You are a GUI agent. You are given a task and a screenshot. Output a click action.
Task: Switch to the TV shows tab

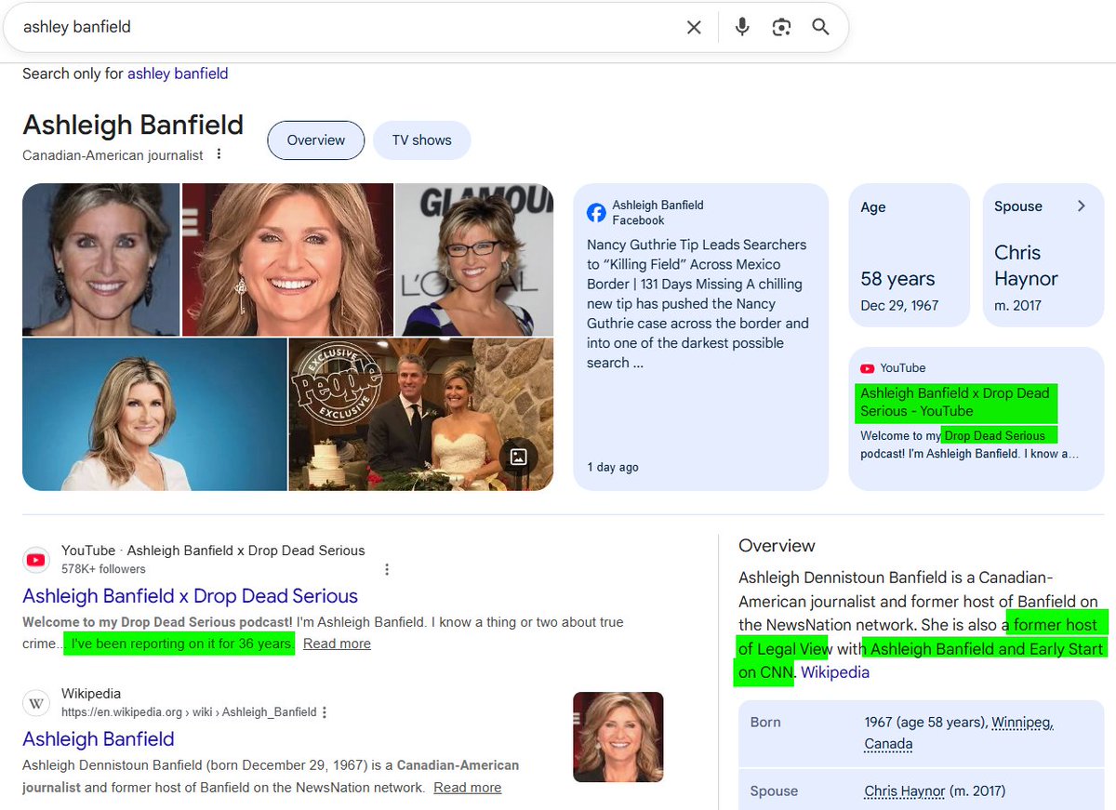421,140
